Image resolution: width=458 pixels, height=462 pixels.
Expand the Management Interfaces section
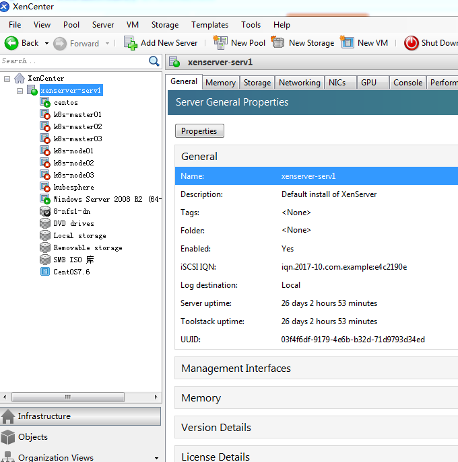(x=316, y=369)
